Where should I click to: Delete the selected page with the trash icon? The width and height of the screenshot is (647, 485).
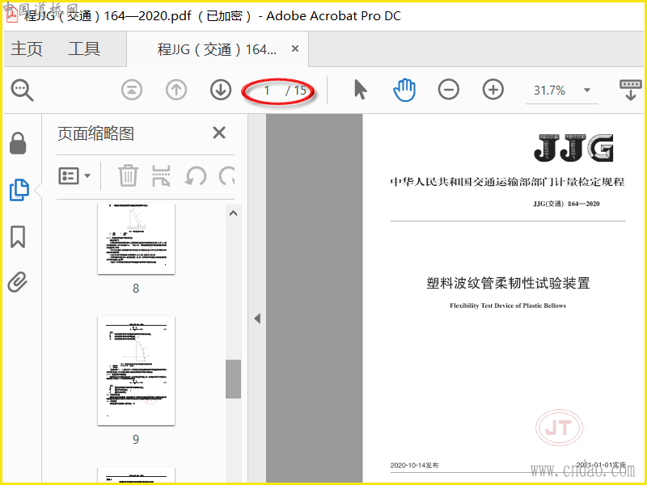click(x=129, y=175)
